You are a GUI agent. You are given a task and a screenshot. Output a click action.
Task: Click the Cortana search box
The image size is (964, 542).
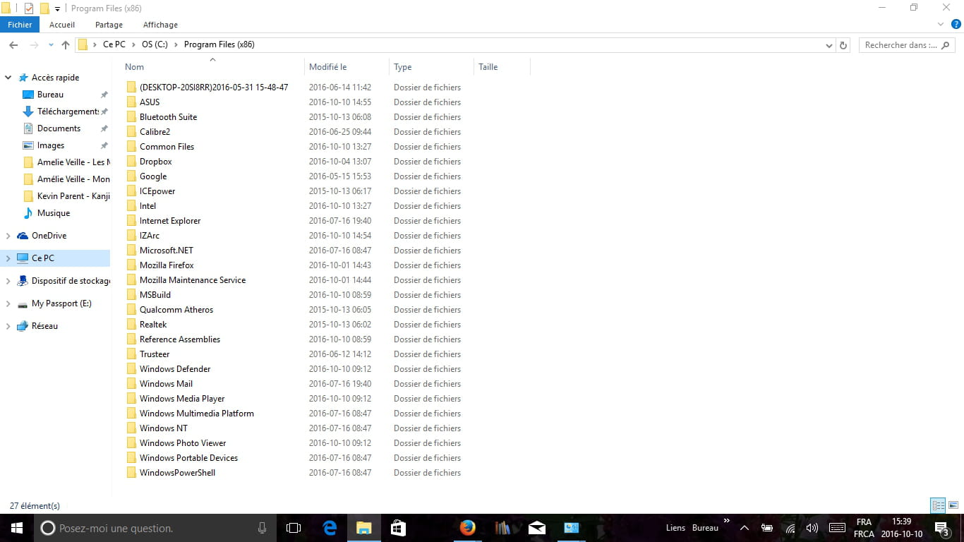[155, 528]
